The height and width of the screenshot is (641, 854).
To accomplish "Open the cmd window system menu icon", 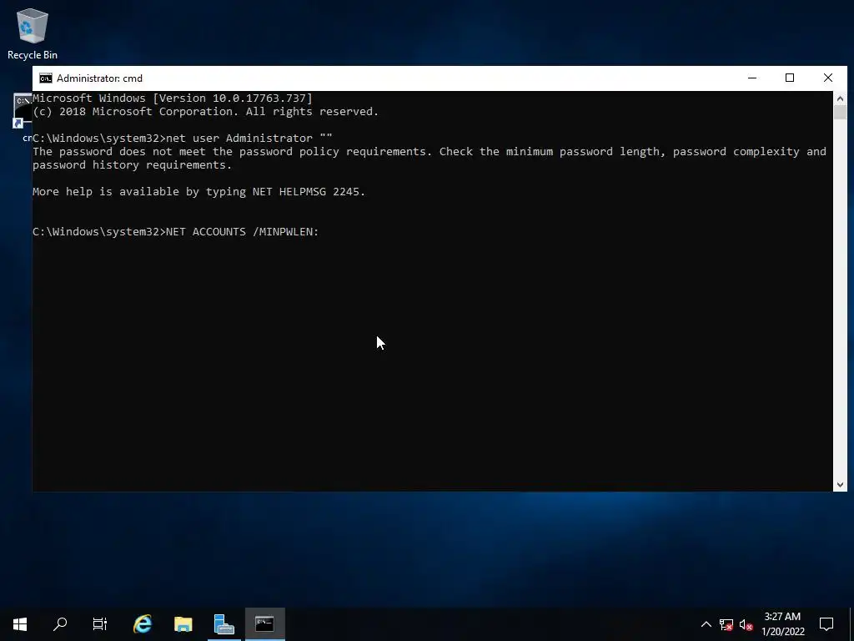I will tap(46, 78).
